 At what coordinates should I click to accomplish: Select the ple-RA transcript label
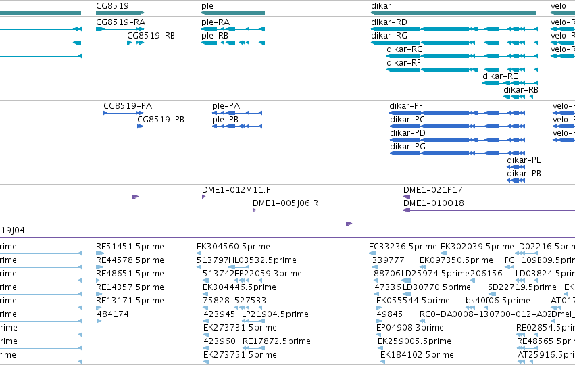click(216, 22)
